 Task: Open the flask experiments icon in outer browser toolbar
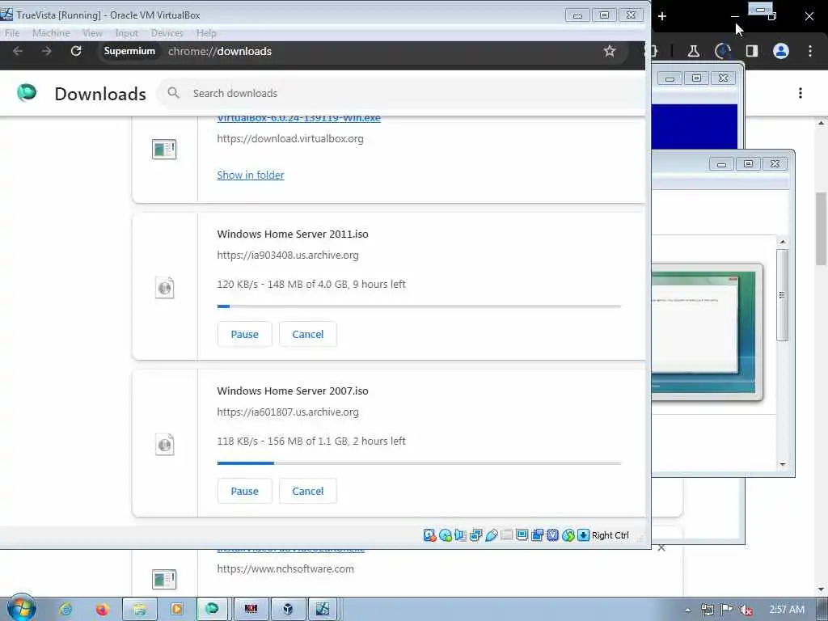point(693,51)
